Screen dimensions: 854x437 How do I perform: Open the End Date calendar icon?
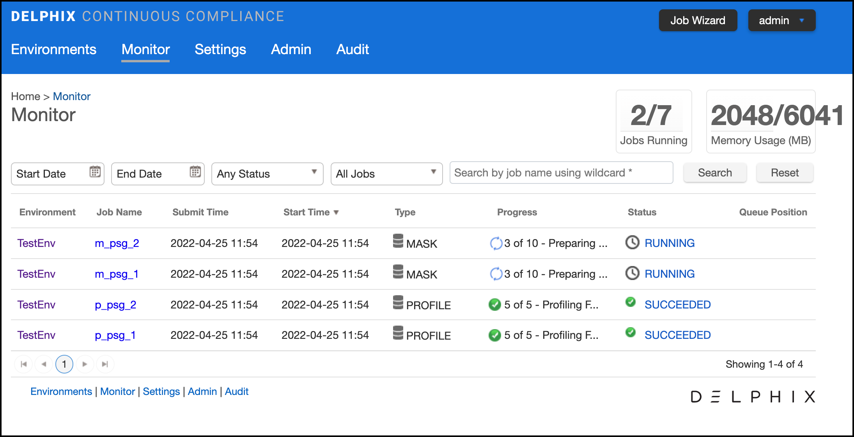click(195, 172)
